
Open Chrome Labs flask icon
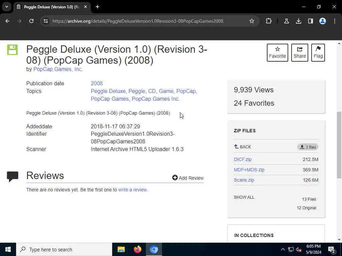tap(286, 21)
